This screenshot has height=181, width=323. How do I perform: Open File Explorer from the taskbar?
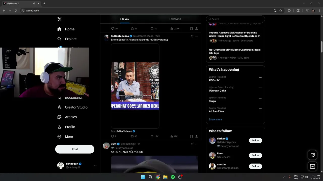point(165,177)
